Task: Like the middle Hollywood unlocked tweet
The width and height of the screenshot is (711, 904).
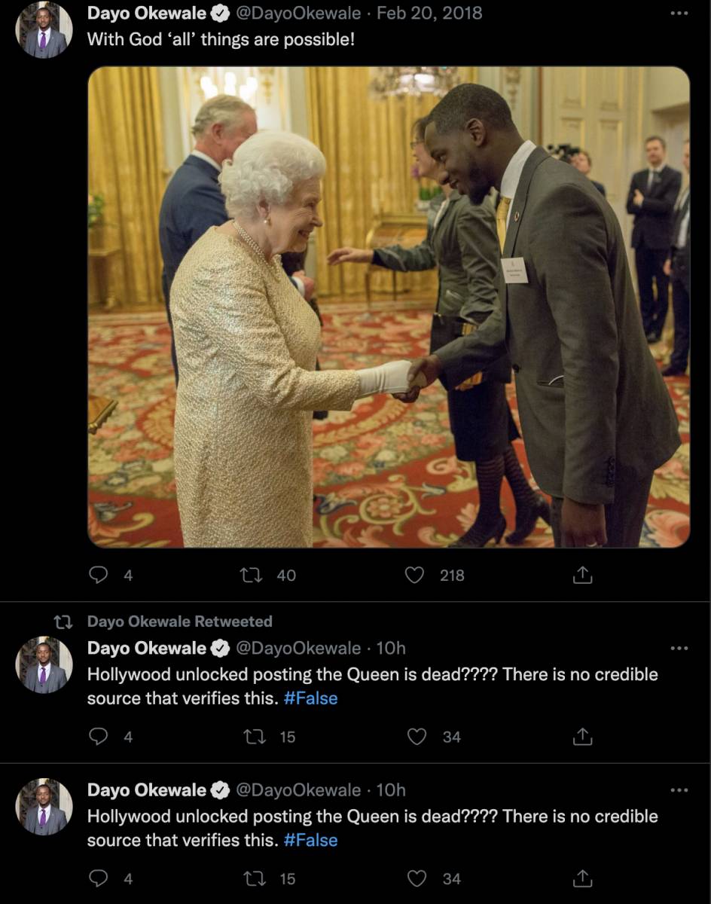Action: [x=417, y=737]
